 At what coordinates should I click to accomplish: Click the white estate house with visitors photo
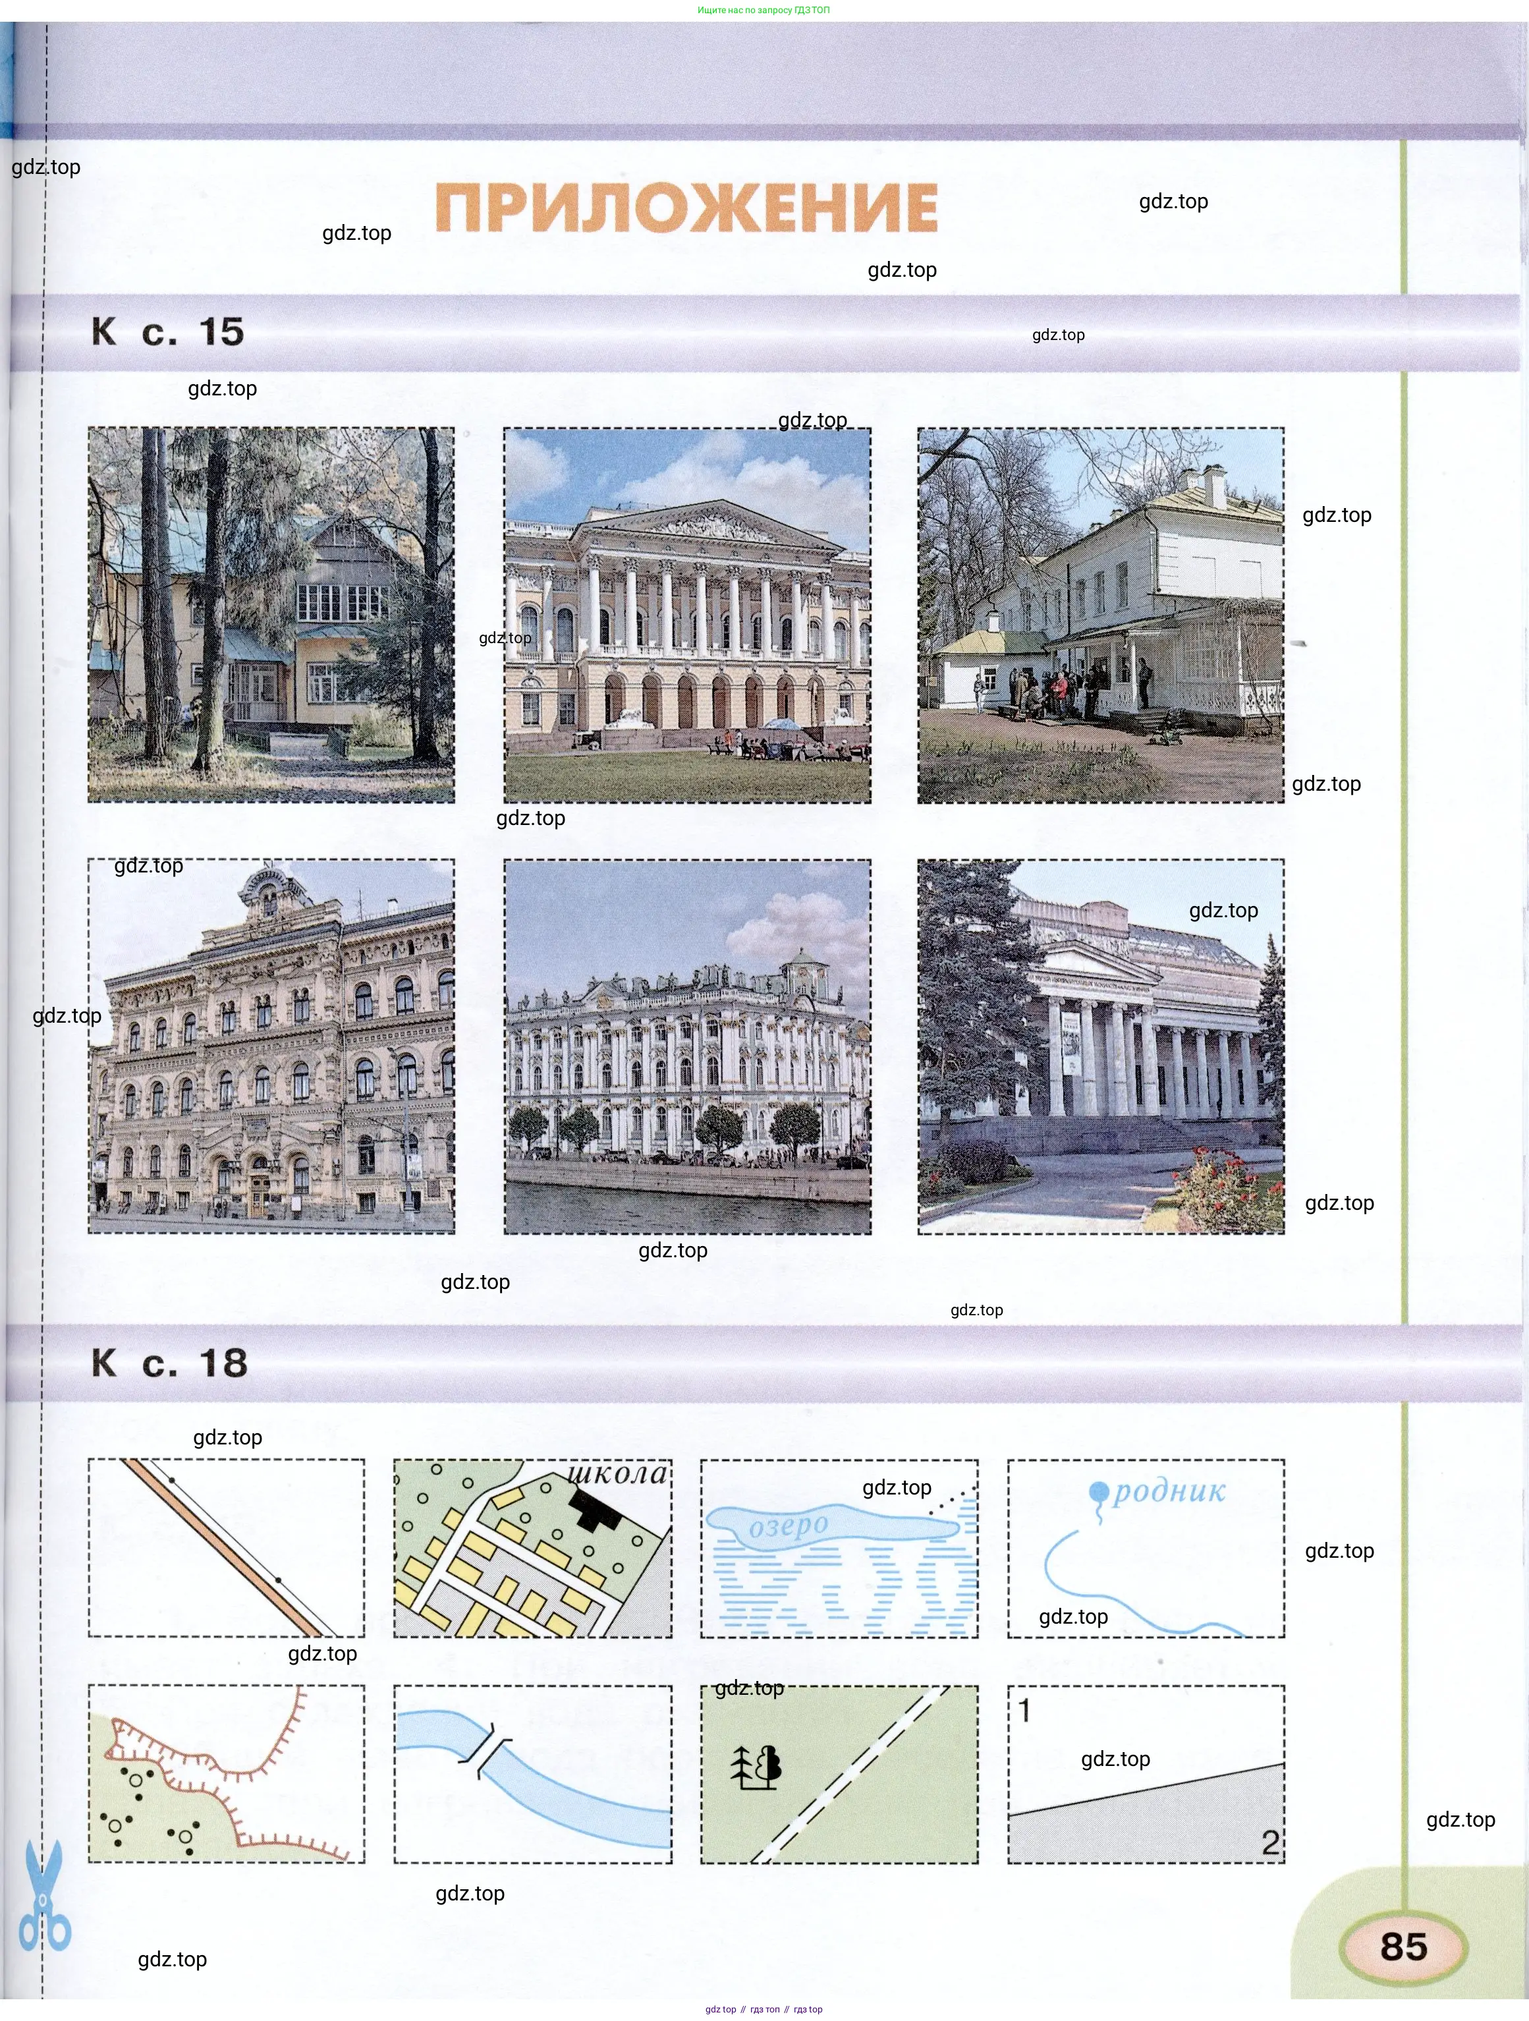click(1101, 615)
